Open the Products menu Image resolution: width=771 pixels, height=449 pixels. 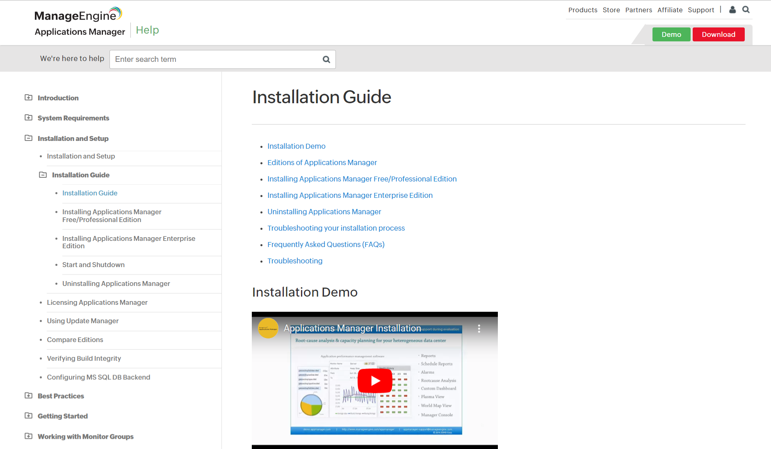pyautogui.click(x=583, y=10)
